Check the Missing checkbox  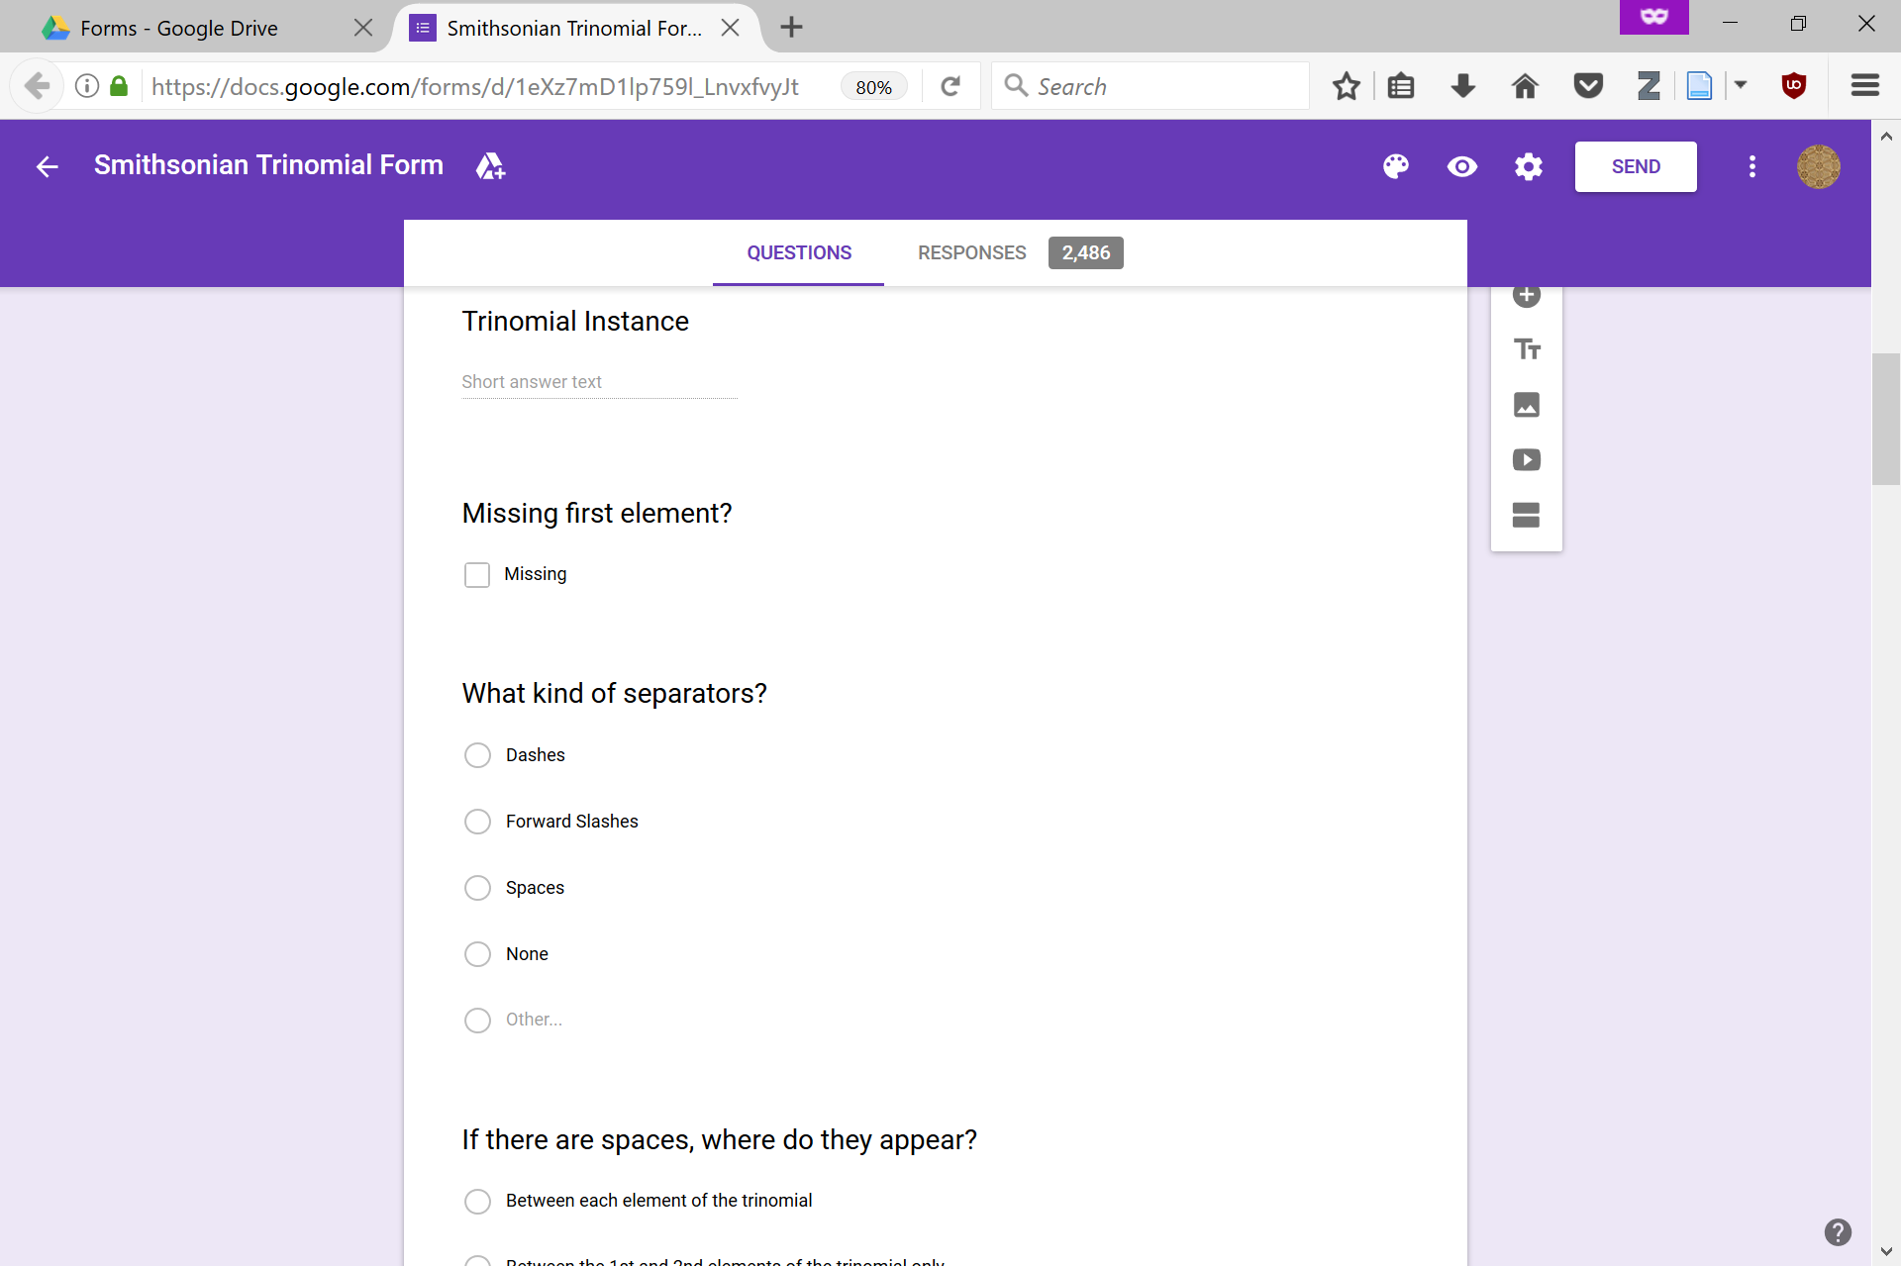477,575
